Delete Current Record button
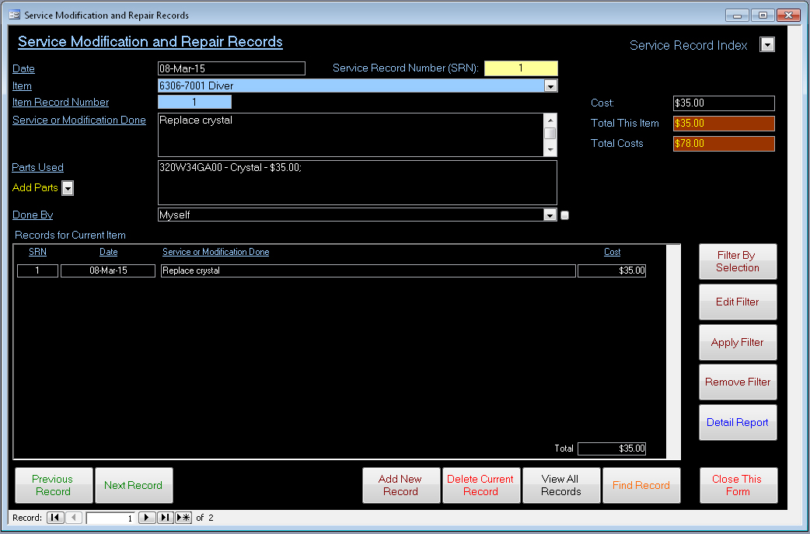 (x=481, y=486)
